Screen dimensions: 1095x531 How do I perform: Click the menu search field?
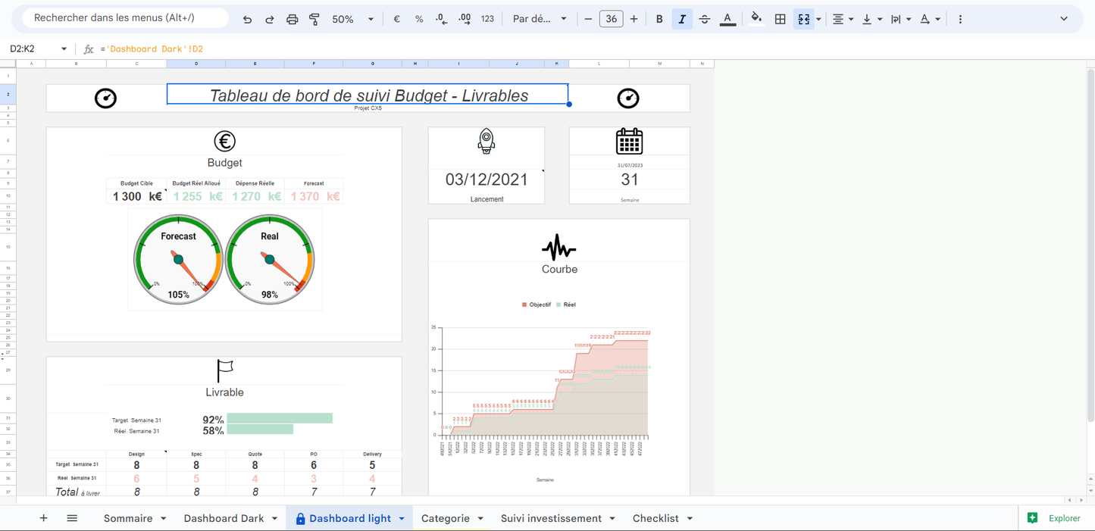125,18
